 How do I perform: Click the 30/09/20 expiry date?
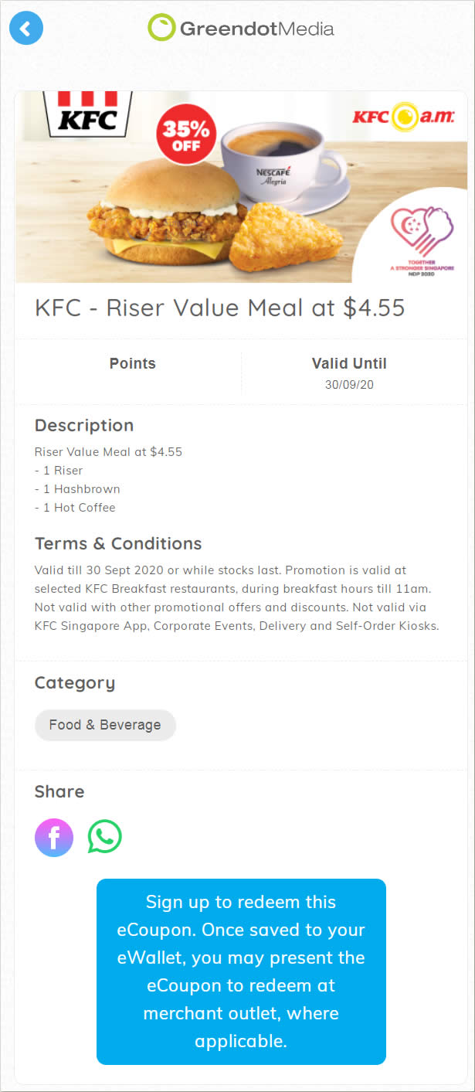[x=349, y=384]
